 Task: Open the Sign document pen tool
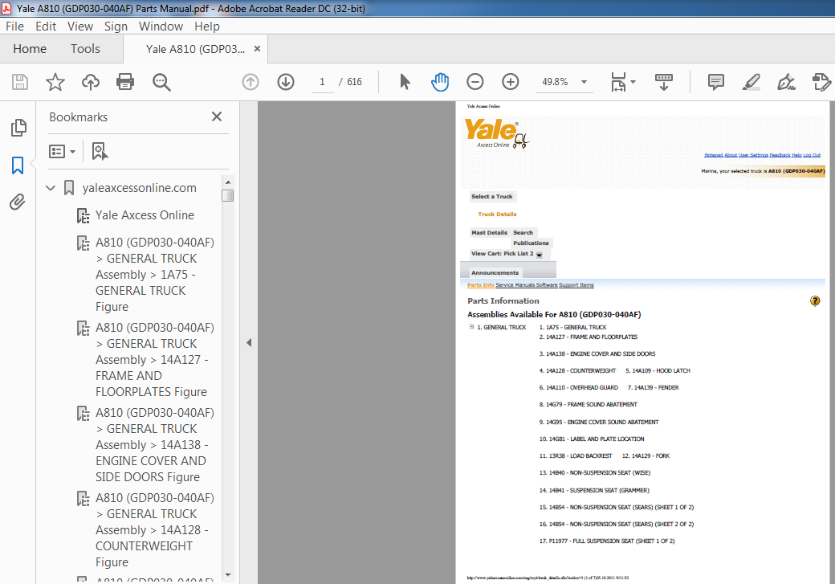(786, 82)
